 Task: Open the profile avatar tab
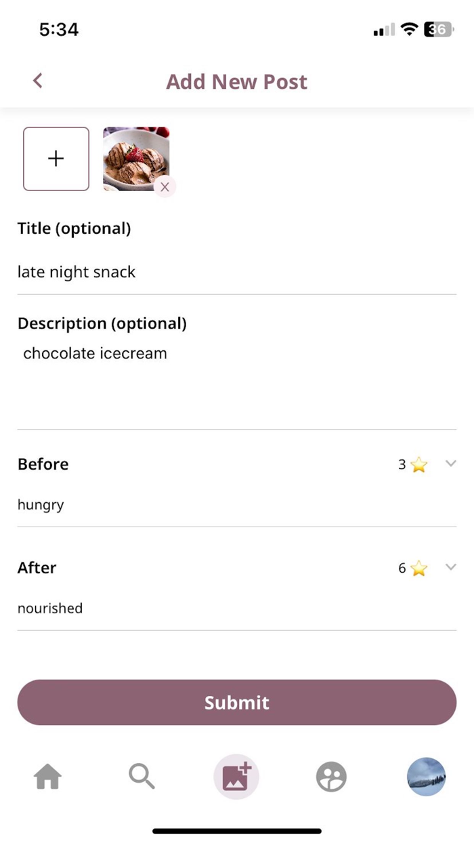426,777
